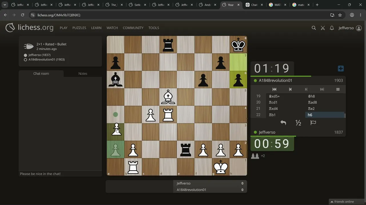
Task: Click the install app icon in address bar
Action: pos(332,15)
